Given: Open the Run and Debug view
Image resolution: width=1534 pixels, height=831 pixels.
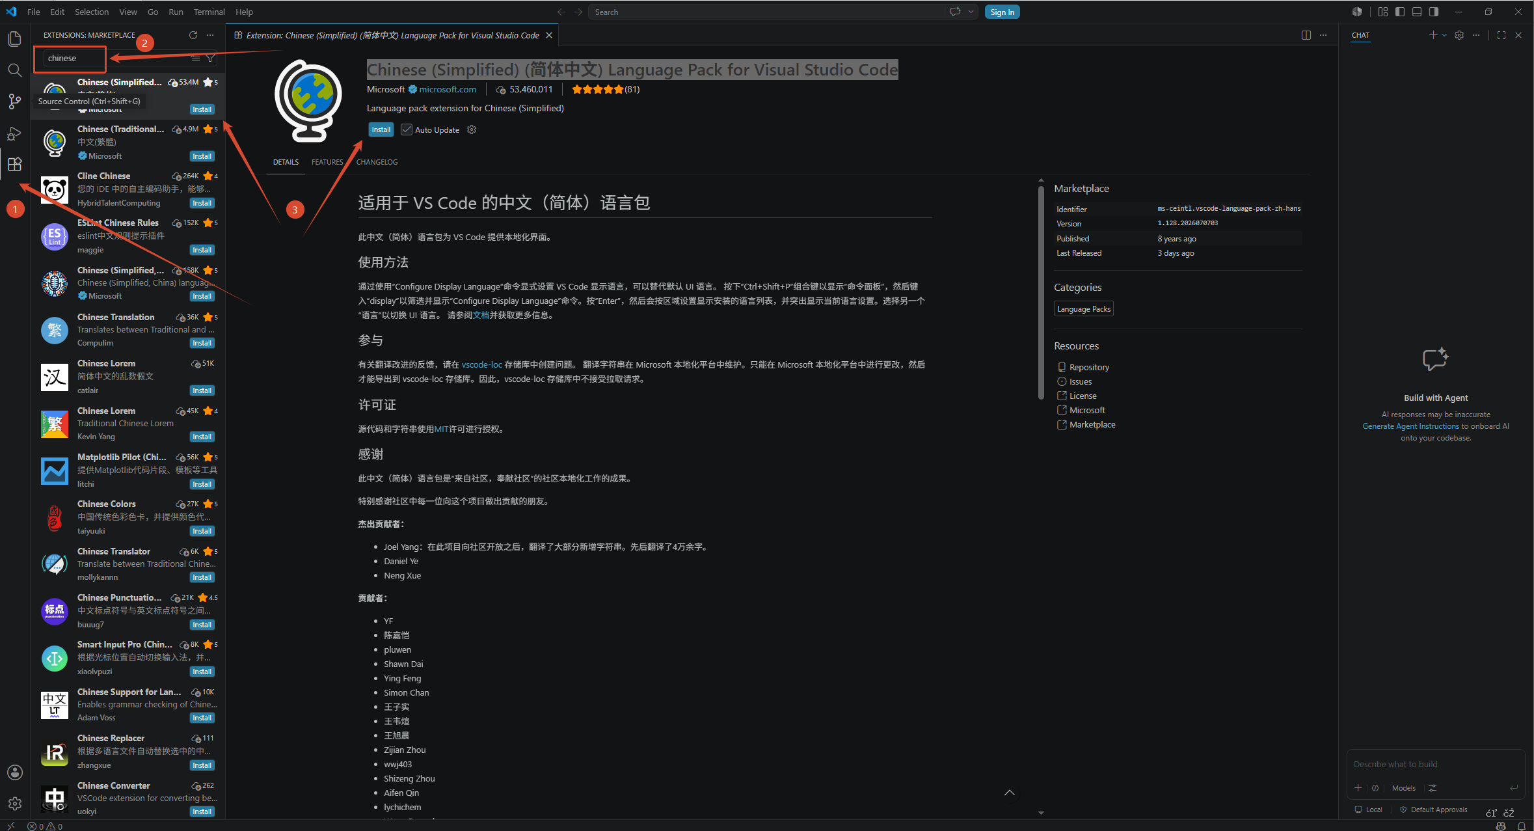Looking at the screenshot, I should [x=14, y=133].
